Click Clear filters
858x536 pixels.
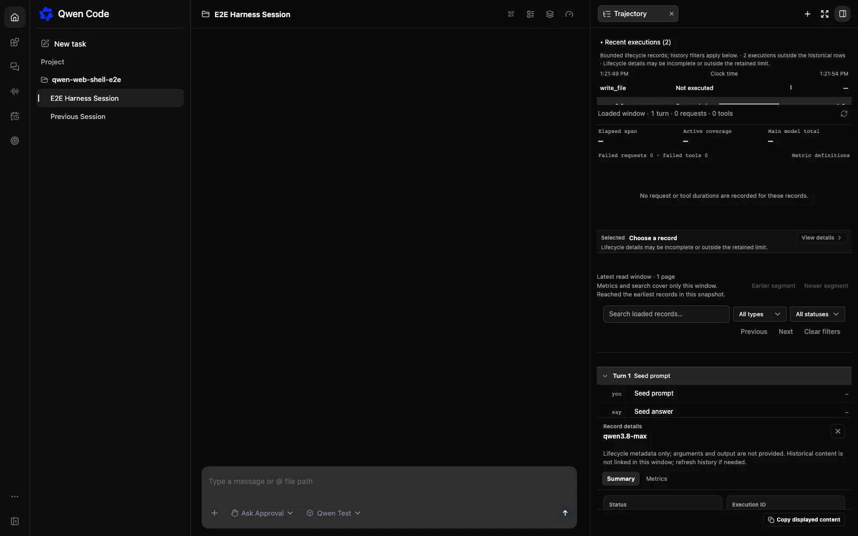(822, 332)
